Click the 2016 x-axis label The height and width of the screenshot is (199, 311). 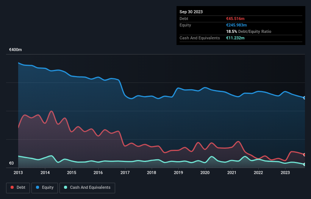pos(98,173)
